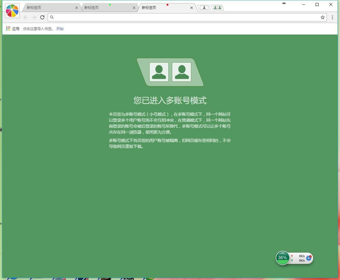Open a new multi-account mode tab
The width and height of the screenshot is (340, 280).
point(218,8)
